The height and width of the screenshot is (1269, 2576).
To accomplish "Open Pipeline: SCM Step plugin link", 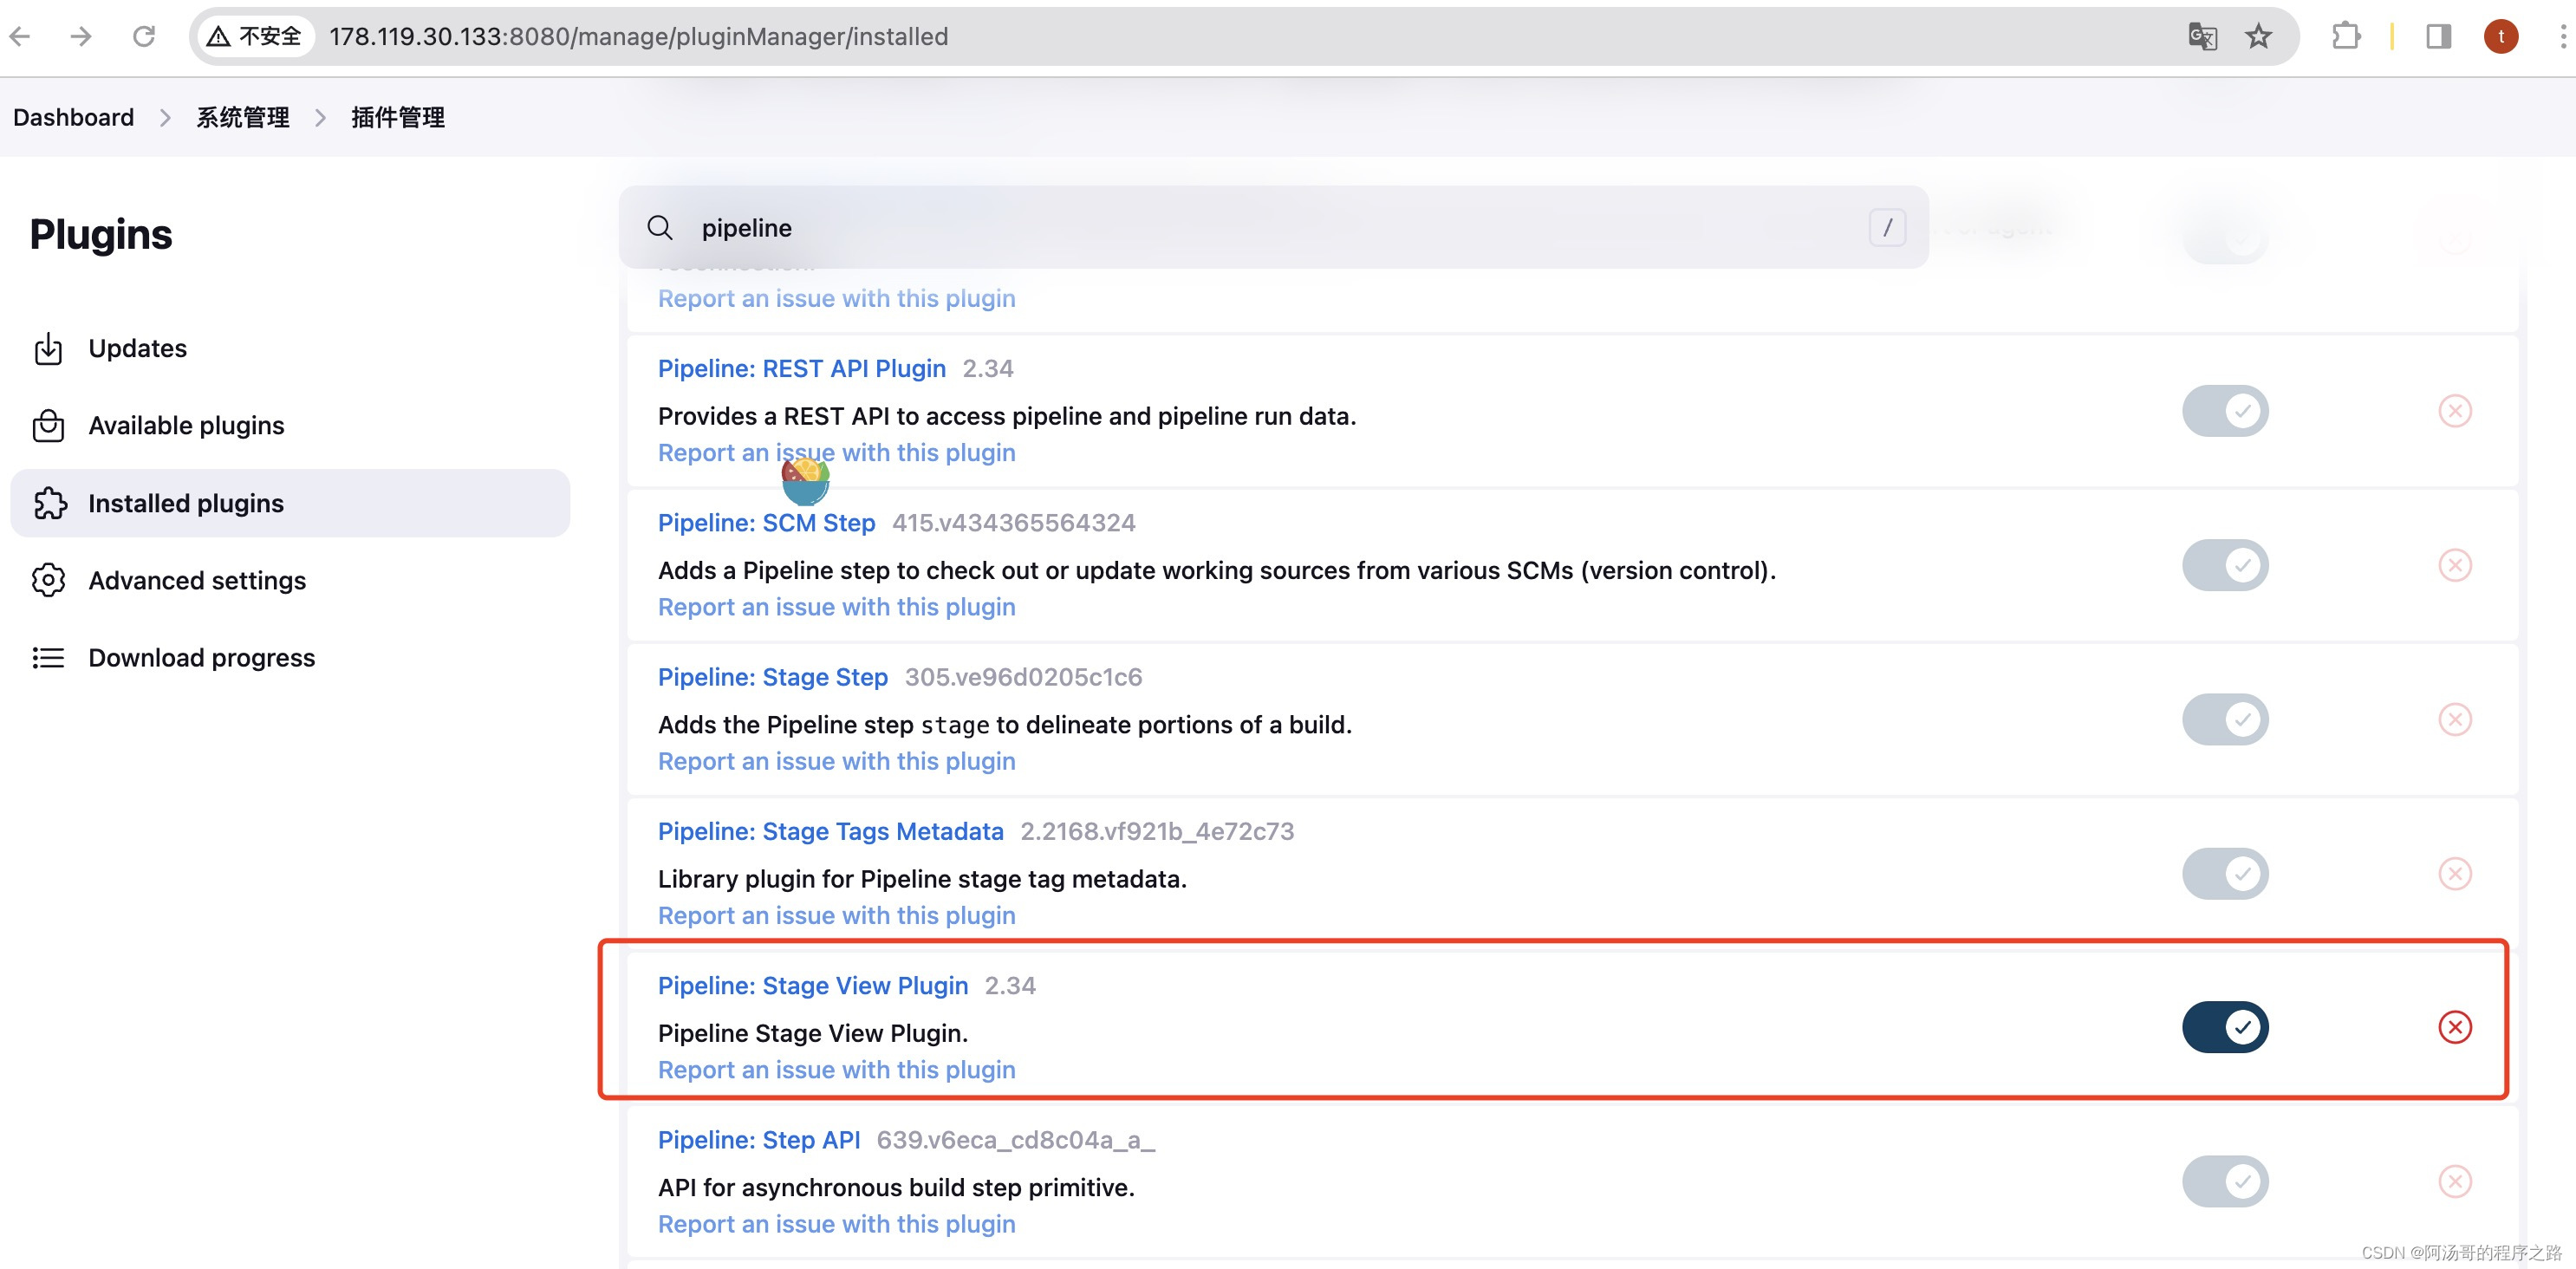I will coord(766,522).
